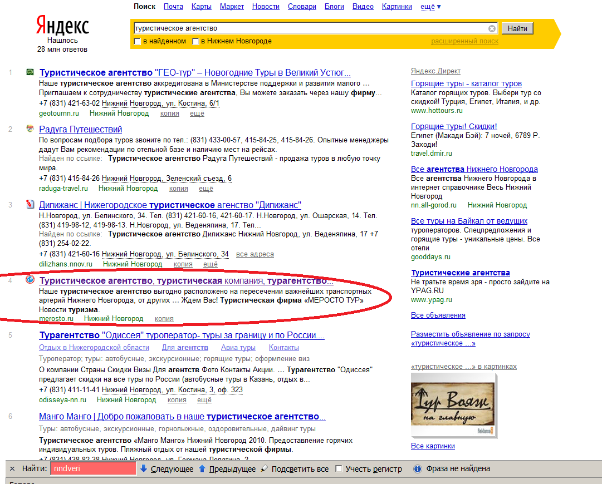Open the ГЕО-тур Туристическое агентство result
Screen dimensions: 602x484
point(195,72)
